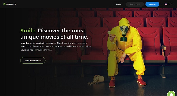Viewport: 177px width, 96px height.
Task: Expand the language dropdown arrow
Action: click(172, 4)
